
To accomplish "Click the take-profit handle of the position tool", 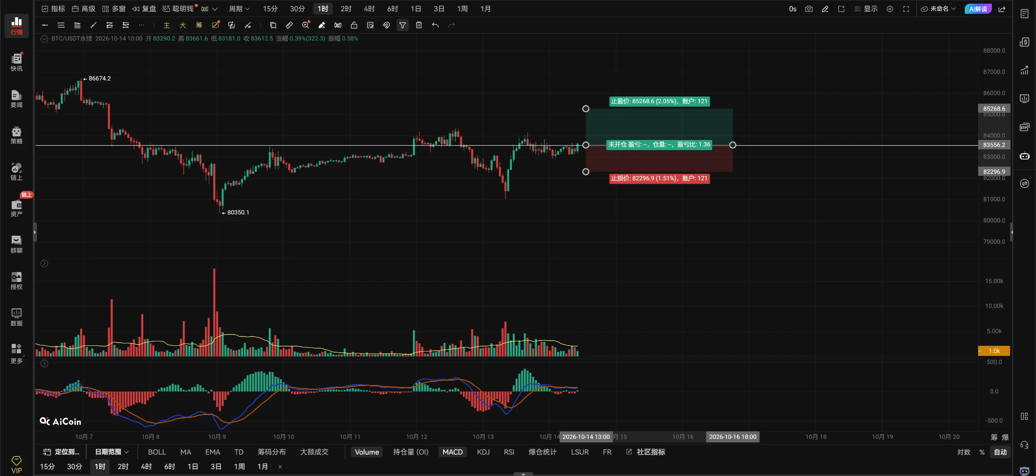I will pos(586,109).
